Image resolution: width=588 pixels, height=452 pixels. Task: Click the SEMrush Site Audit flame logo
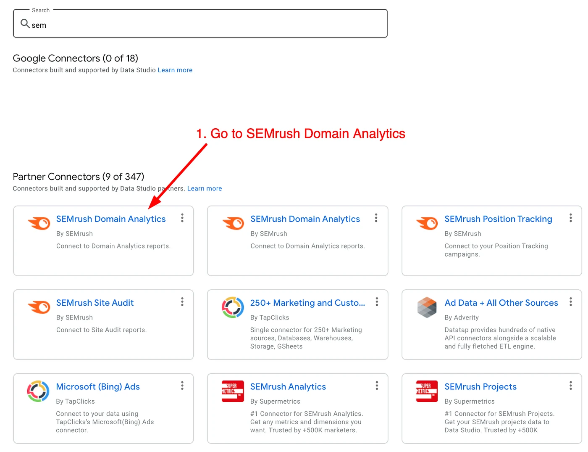pos(39,307)
